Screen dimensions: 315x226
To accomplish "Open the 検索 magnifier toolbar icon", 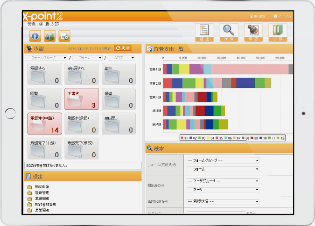I will (229, 32).
